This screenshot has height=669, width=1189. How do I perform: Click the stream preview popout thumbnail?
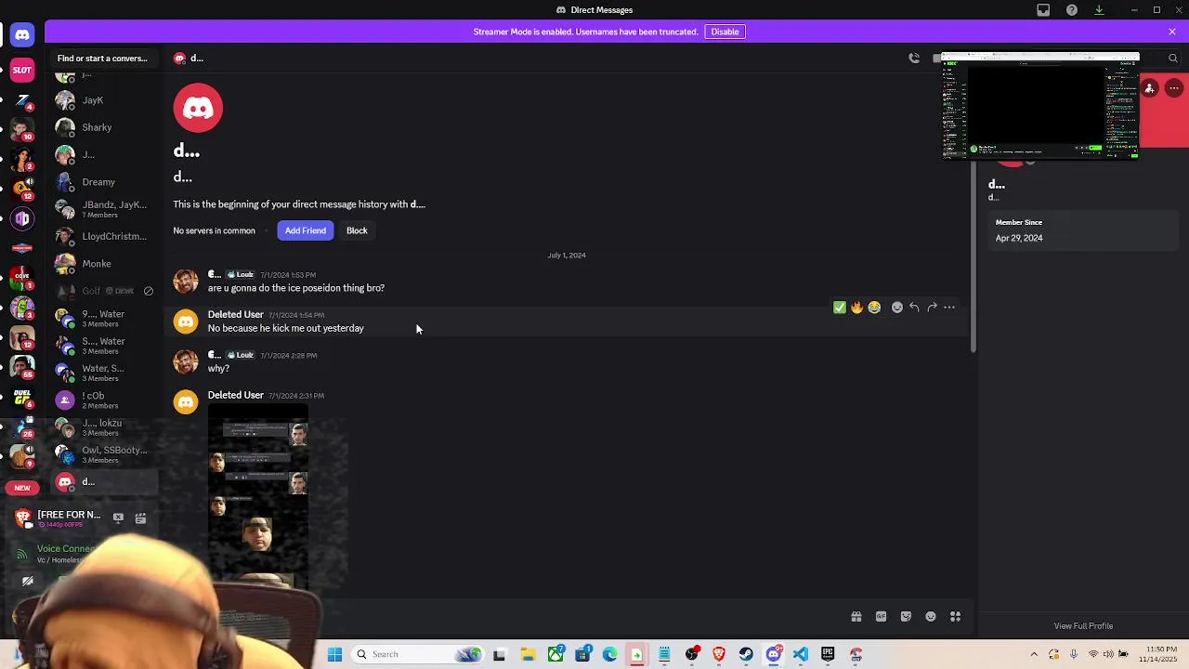click(1040, 106)
